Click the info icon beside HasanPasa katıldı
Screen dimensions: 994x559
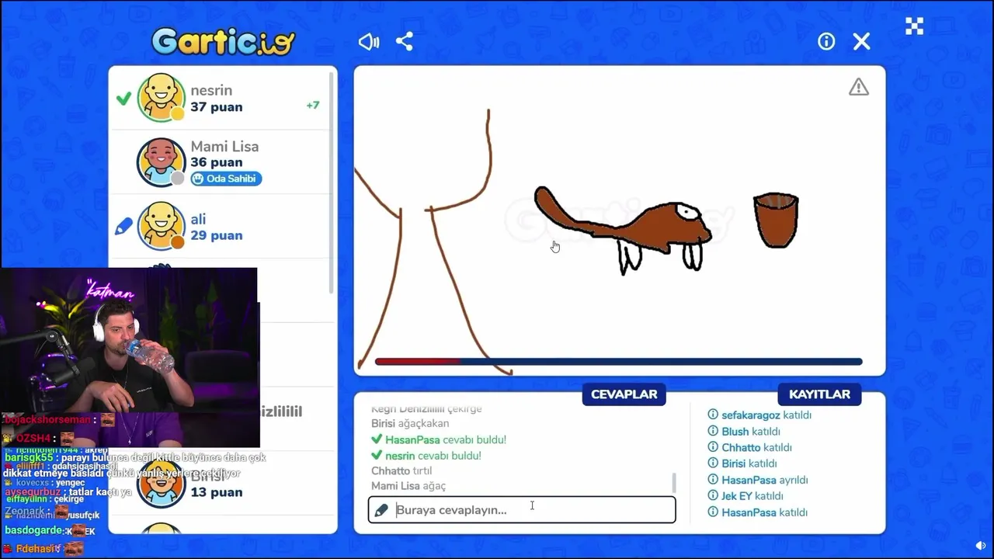pyautogui.click(x=713, y=512)
